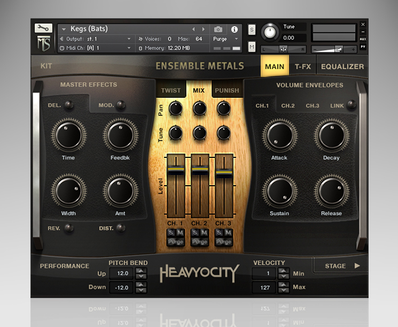This screenshot has width=398, height=327.
Task: Switch to the T-FX tab
Action: click(303, 66)
